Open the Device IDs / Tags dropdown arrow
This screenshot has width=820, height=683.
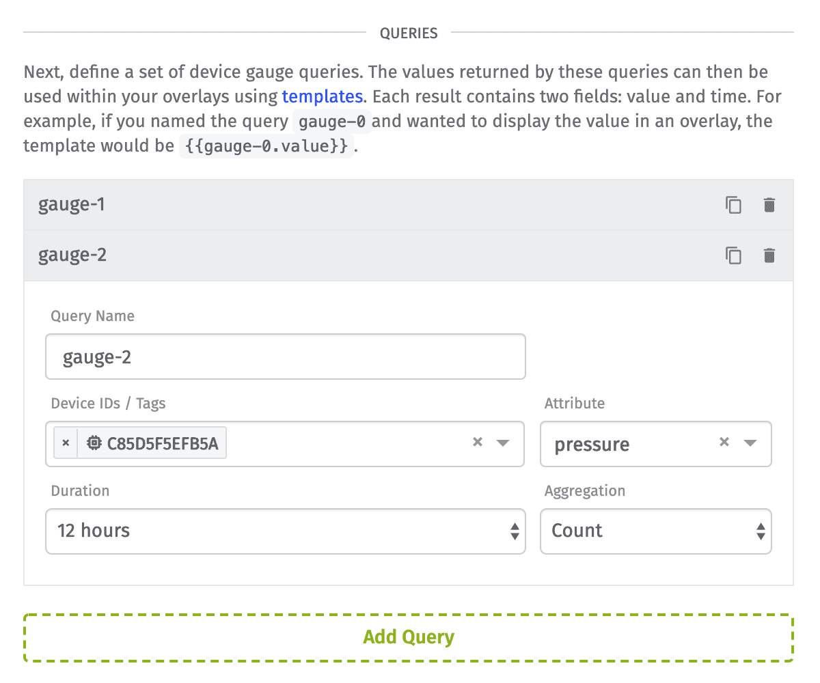503,443
